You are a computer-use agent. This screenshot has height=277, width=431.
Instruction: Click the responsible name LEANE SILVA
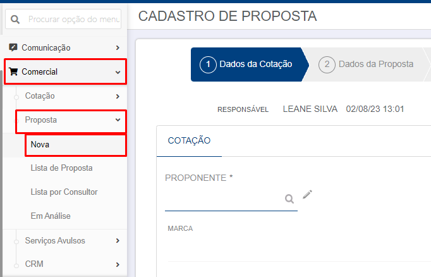(x=310, y=109)
